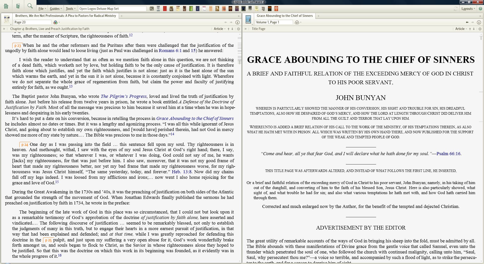Close the Grace Abounding panel tab group

(480, 16)
